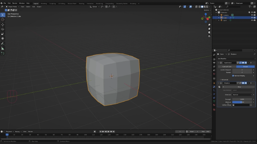This screenshot has width=257, height=144.
Task: Open the View Layer properties tab
Action: [214, 67]
